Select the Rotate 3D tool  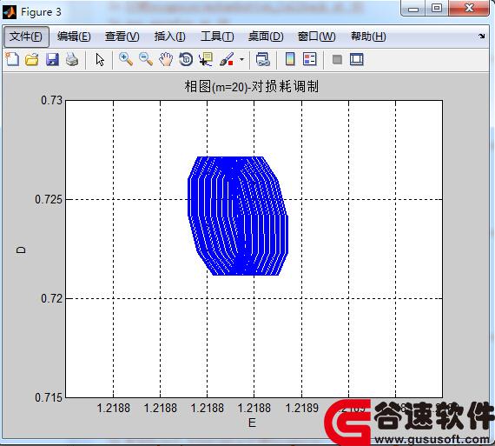[186, 59]
